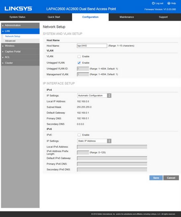Click the Log out icon

(153, 3)
